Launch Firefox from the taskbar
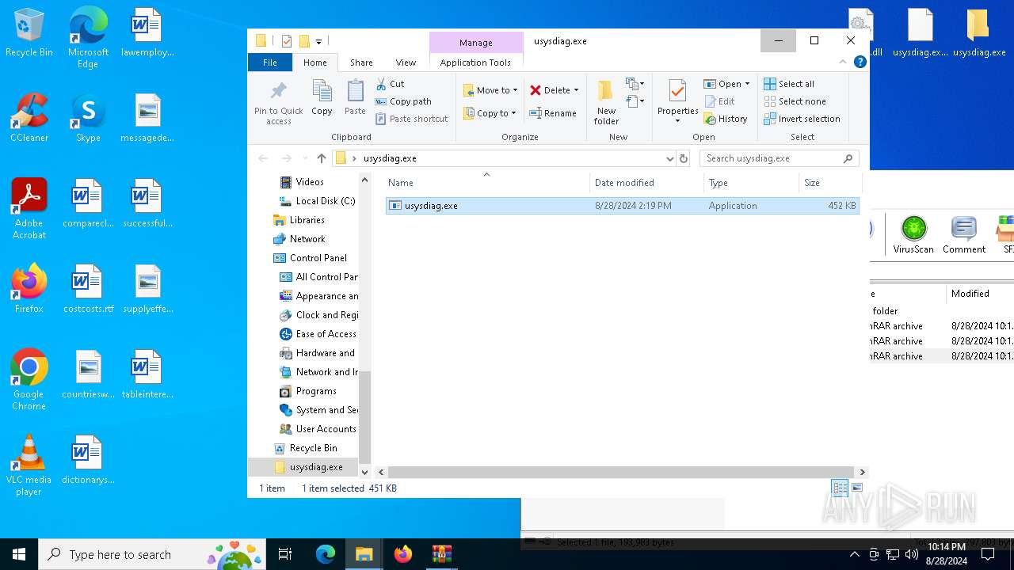The width and height of the screenshot is (1014, 570). [x=403, y=554]
